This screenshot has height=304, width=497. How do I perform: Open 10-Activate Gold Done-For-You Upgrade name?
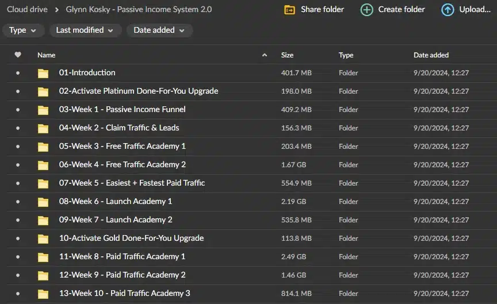132,238
